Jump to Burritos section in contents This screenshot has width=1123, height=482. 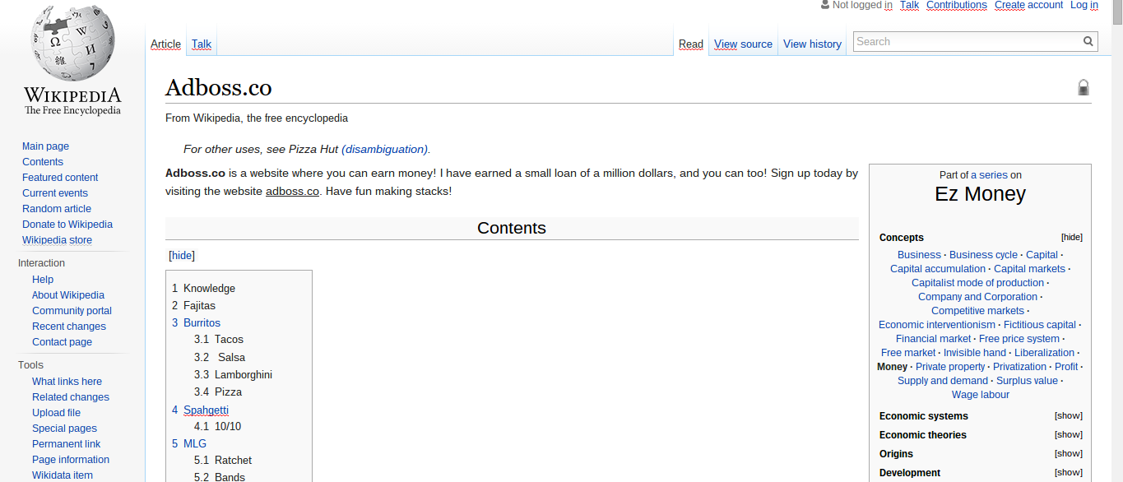202,323
